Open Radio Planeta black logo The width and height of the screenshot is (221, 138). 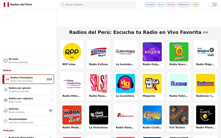point(206,115)
